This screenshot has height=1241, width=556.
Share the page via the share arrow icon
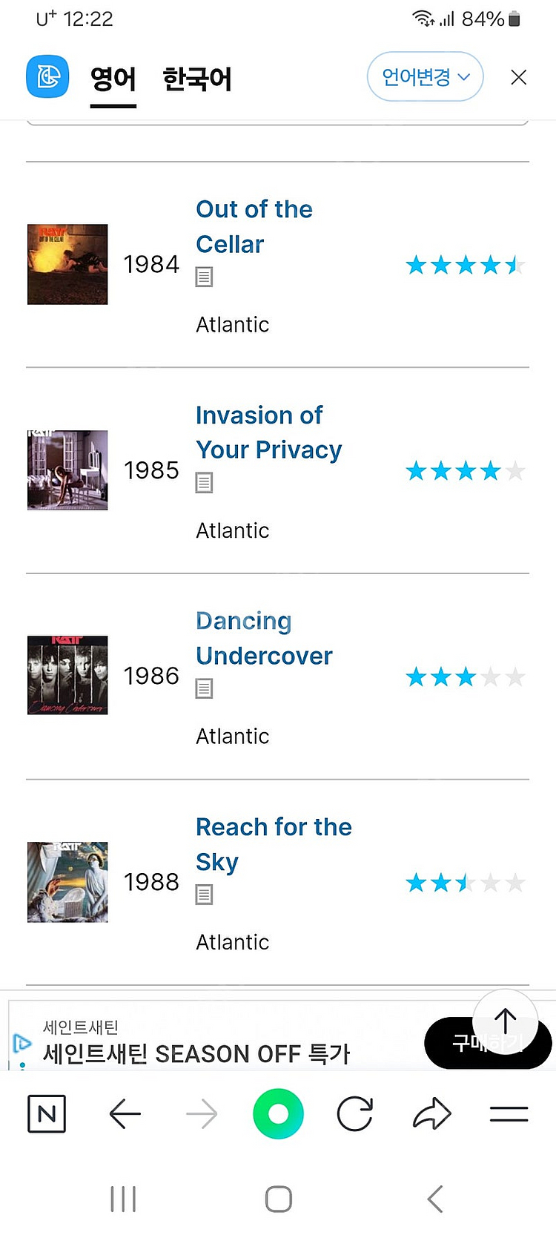click(431, 1113)
